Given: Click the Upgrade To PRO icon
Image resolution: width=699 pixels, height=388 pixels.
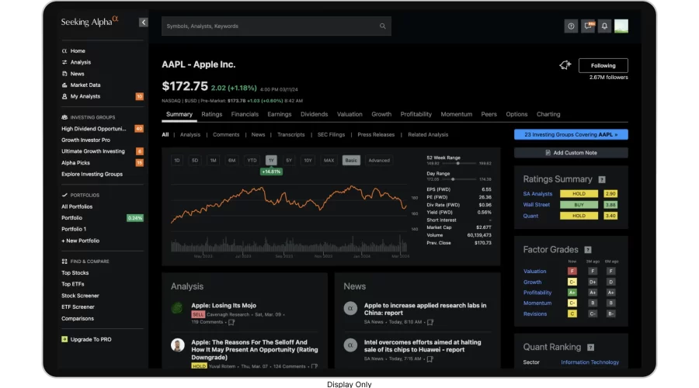Looking at the screenshot, I should coord(64,339).
